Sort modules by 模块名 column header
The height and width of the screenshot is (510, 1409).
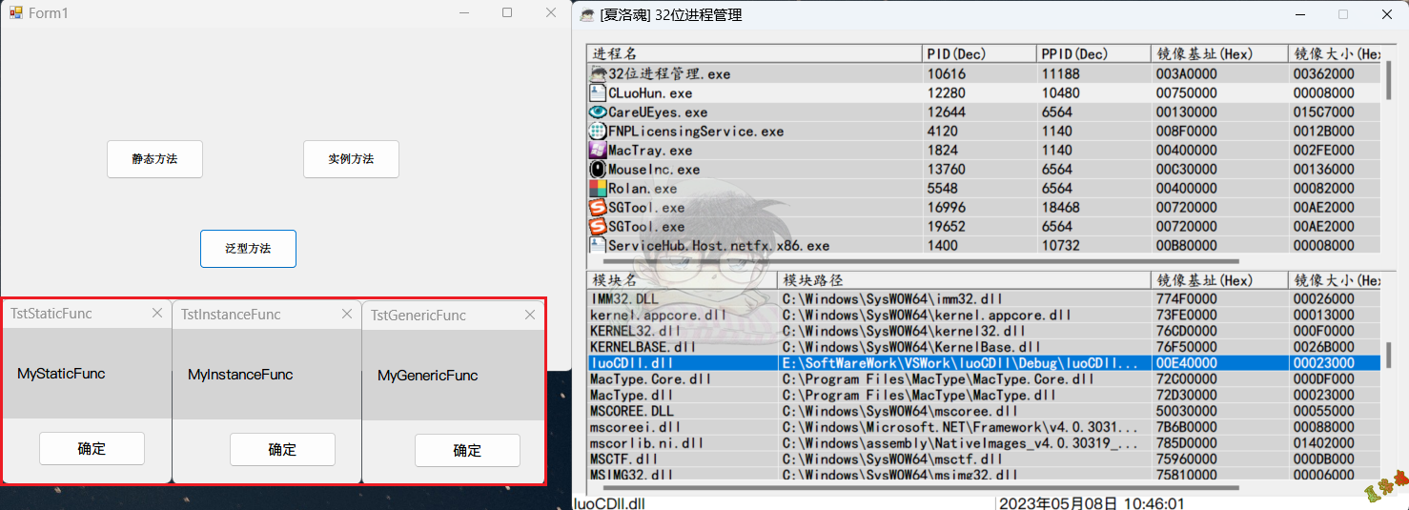click(683, 280)
